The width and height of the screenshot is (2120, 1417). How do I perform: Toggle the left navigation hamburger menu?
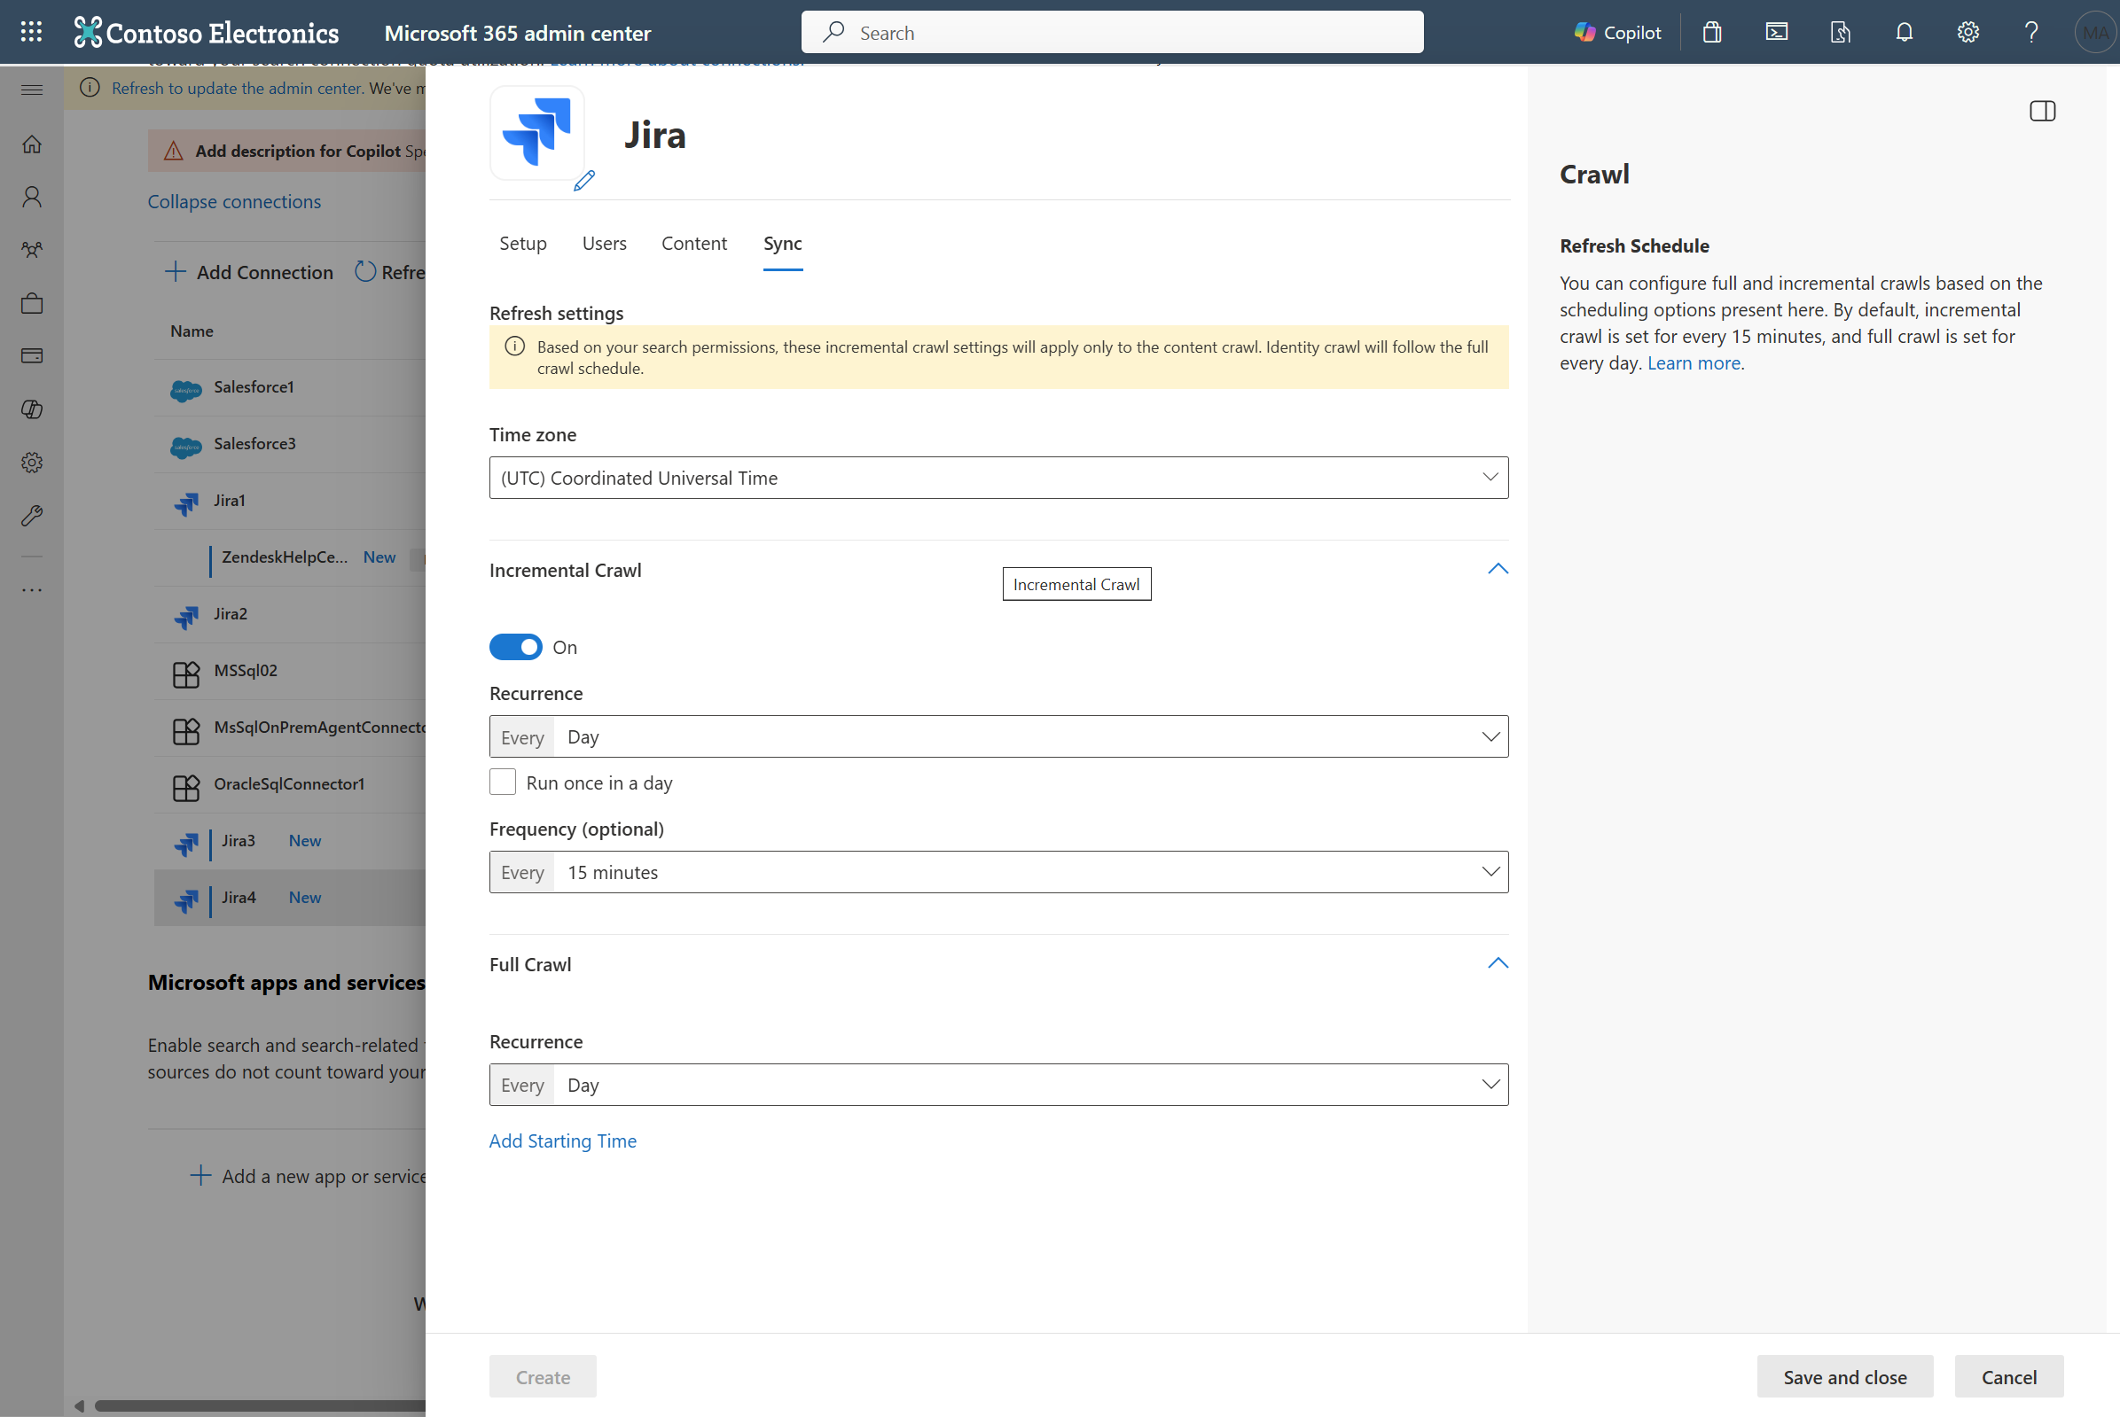coord(32,89)
